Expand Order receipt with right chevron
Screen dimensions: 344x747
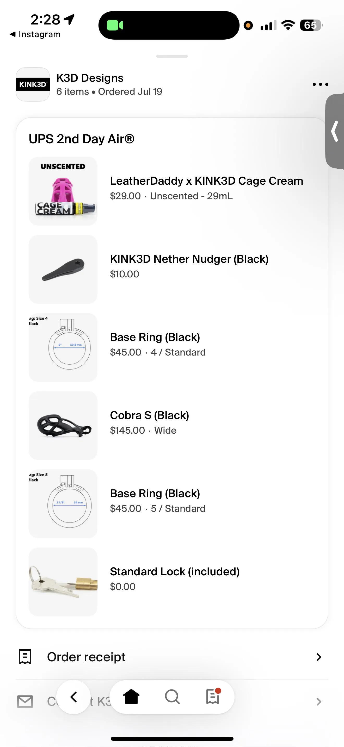click(x=319, y=657)
